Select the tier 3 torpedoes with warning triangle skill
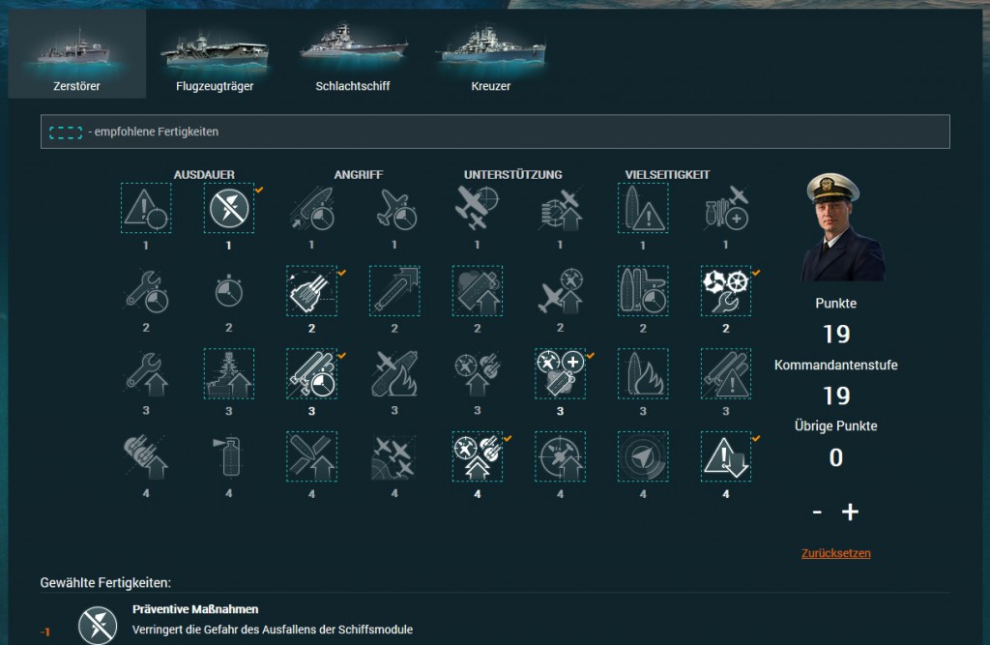The height and width of the screenshot is (645, 990). point(725,373)
